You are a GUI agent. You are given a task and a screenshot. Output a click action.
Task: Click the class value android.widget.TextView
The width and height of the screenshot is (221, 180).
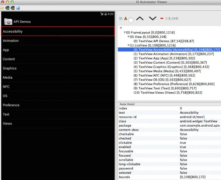tap(199, 121)
